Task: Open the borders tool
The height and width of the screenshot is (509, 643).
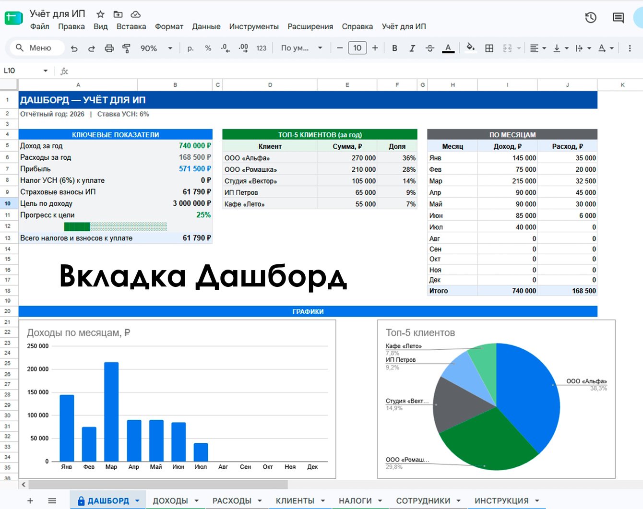Action: point(489,48)
